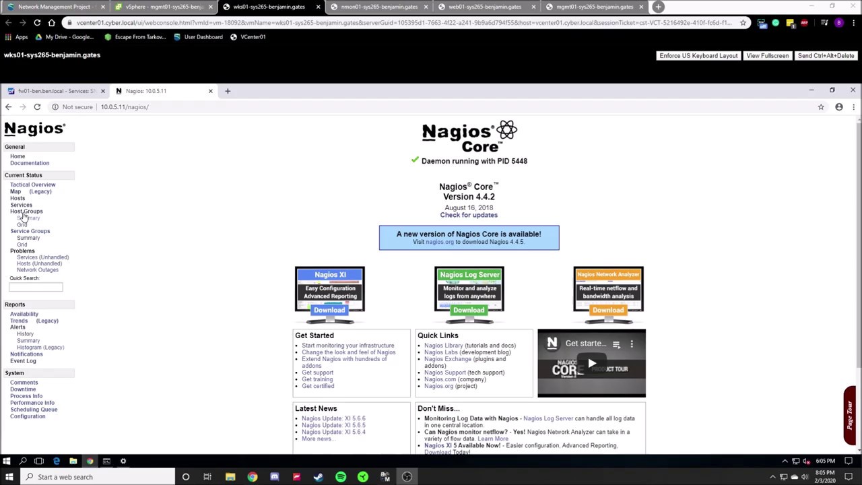Click the host web search box
Screen dimensions: 862x485
[99, 477]
